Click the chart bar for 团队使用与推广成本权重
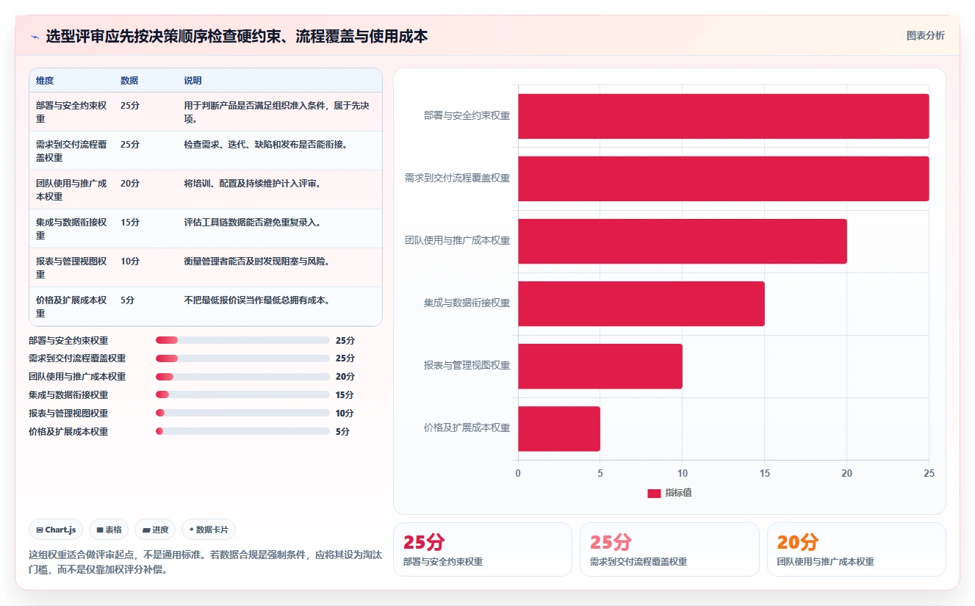Screen dimensions: 975x606 pos(683,241)
